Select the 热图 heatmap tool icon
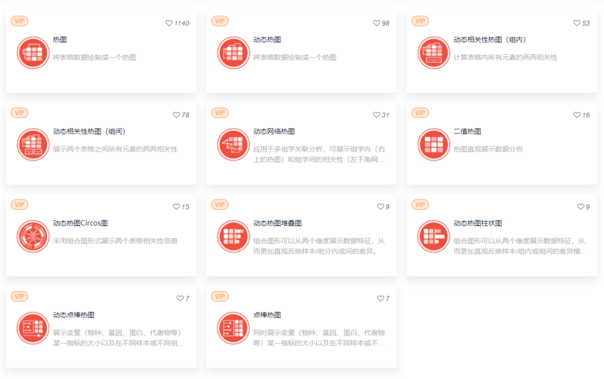This screenshot has width=604, height=379. (x=32, y=52)
